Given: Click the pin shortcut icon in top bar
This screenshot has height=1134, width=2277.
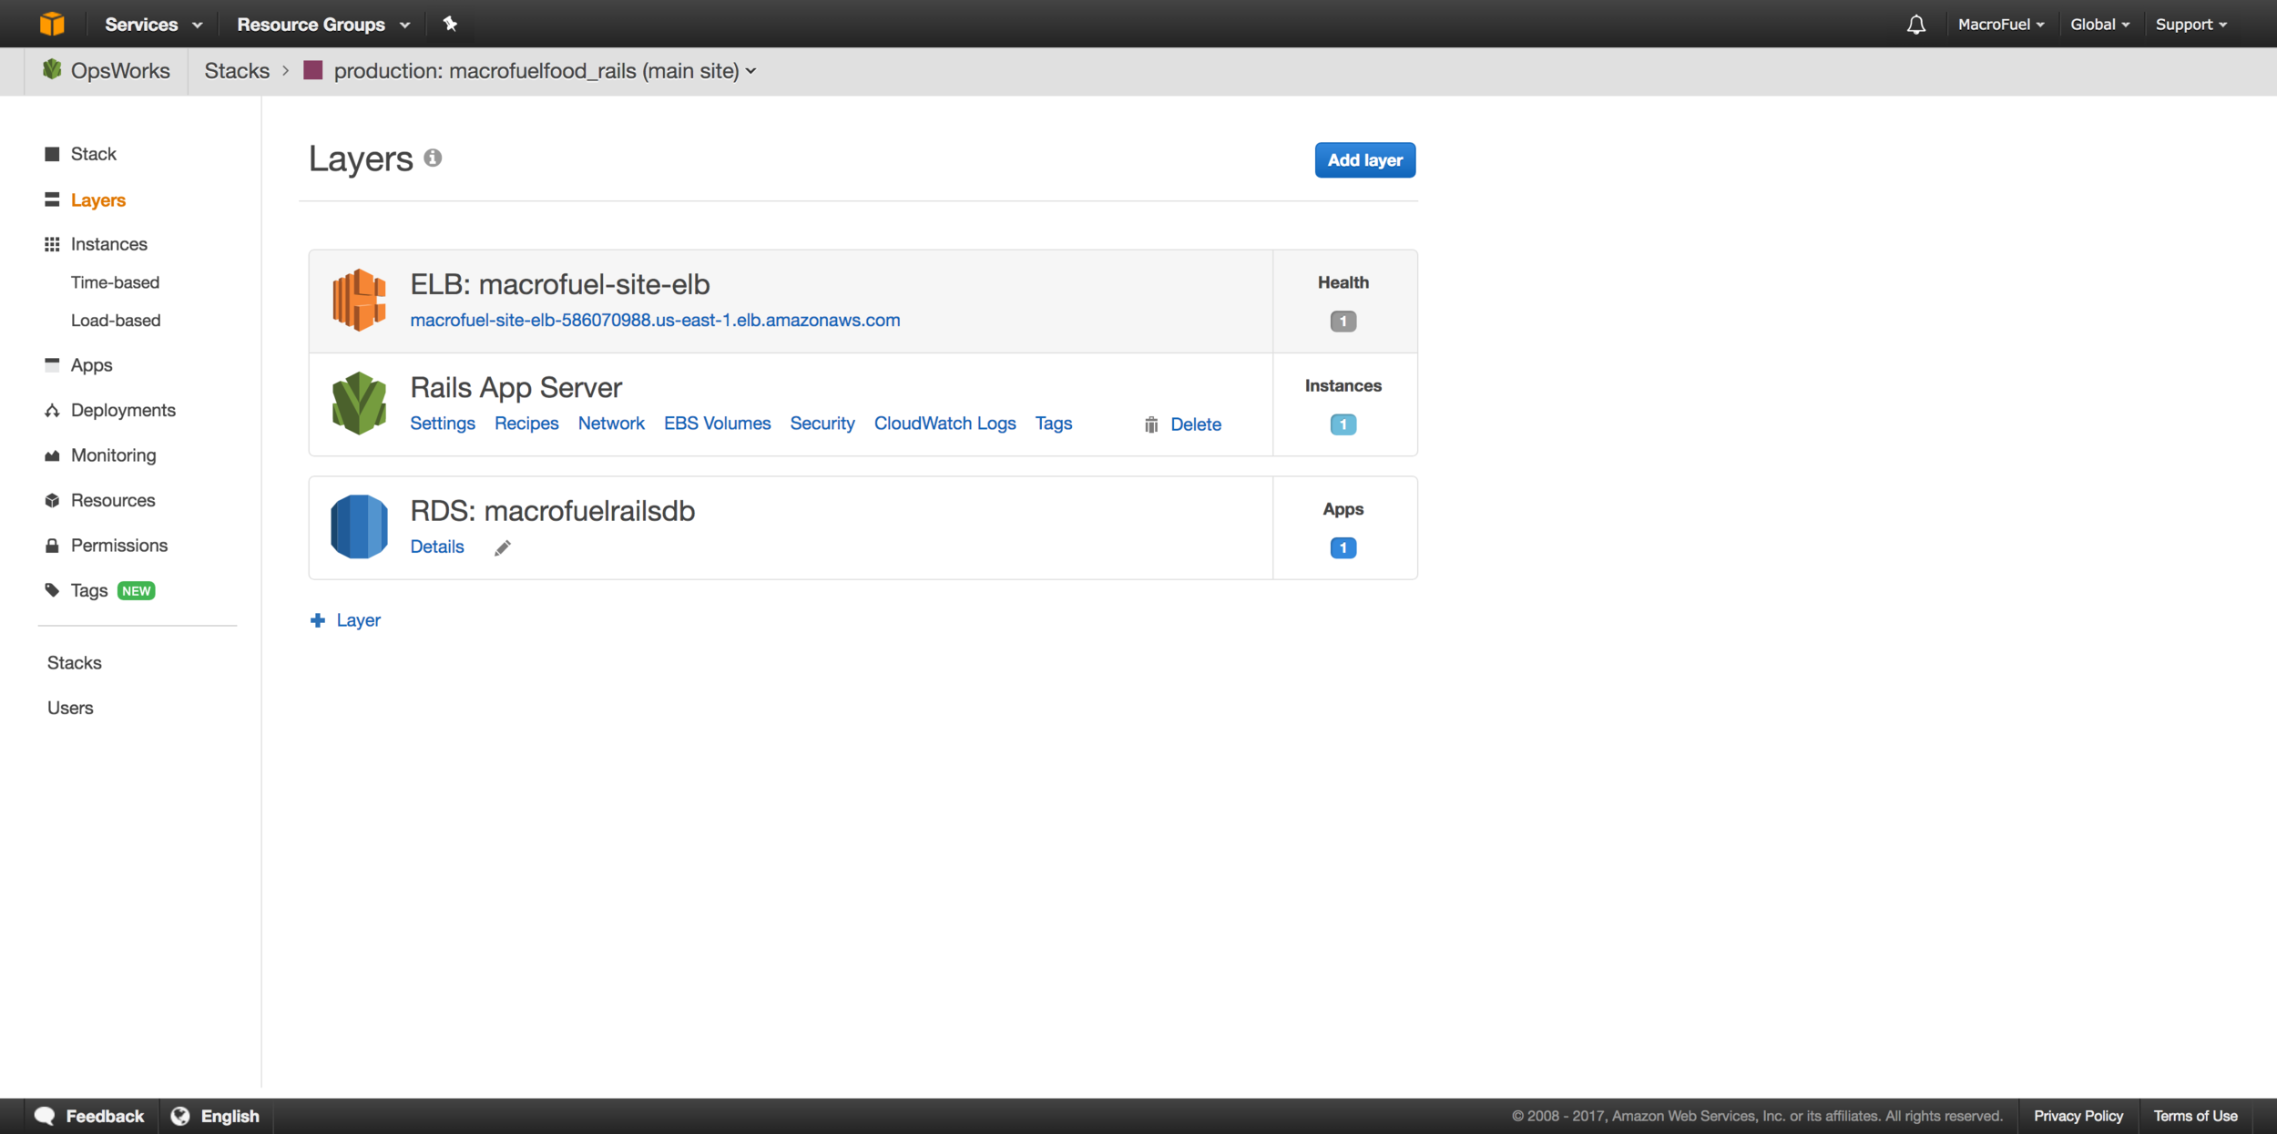Looking at the screenshot, I should (450, 24).
